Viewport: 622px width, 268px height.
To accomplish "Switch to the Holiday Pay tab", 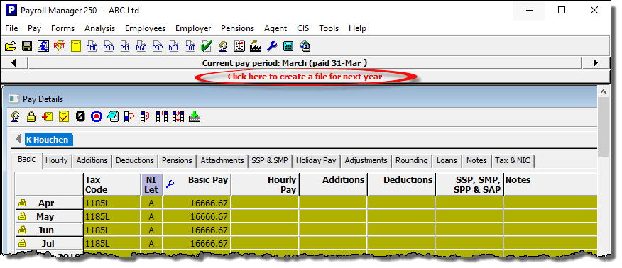I will coord(316,161).
